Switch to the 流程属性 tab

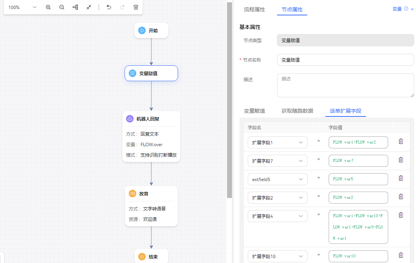coord(254,9)
